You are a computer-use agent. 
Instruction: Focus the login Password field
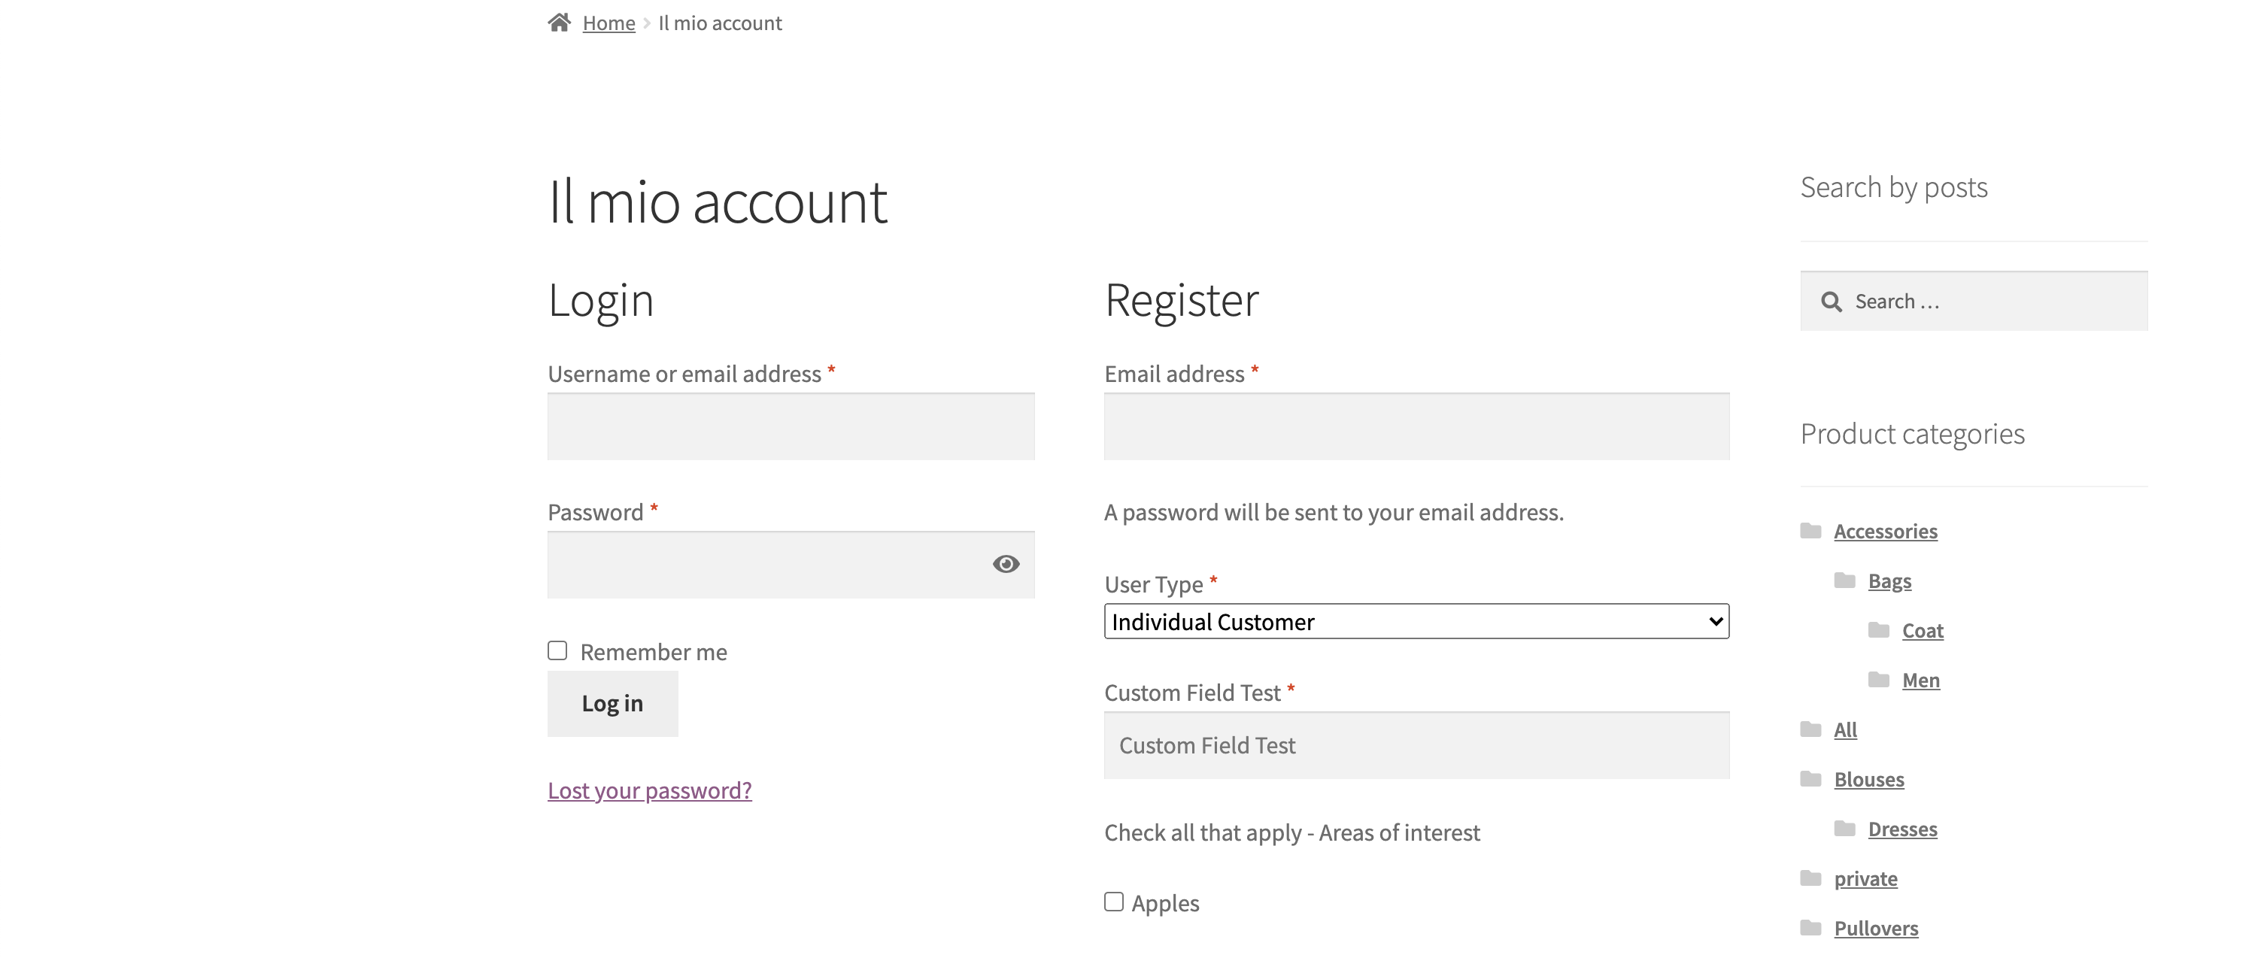[x=791, y=565]
